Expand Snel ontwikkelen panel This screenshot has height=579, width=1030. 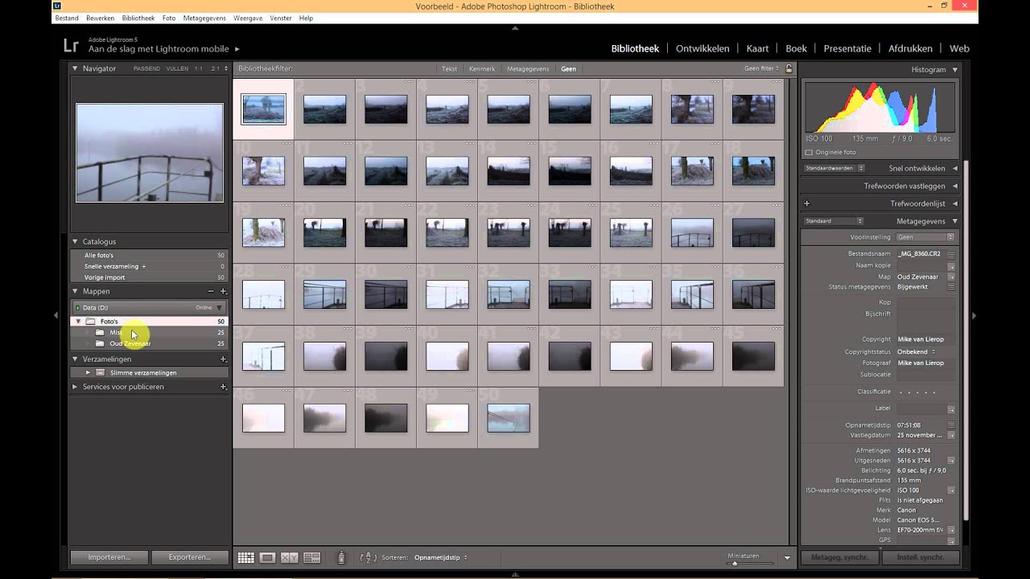(x=955, y=168)
